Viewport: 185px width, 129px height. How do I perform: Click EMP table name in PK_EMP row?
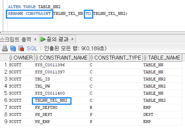pyautogui.click(x=163, y=122)
